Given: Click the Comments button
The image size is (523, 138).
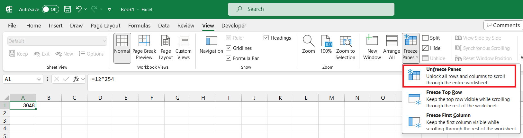Looking at the screenshot, I should point(503,25).
